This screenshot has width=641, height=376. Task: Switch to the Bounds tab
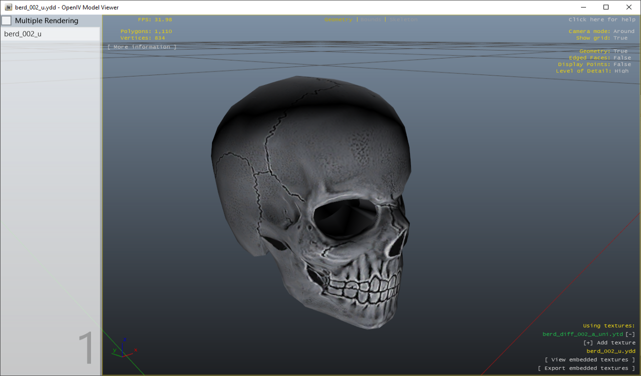click(x=370, y=19)
